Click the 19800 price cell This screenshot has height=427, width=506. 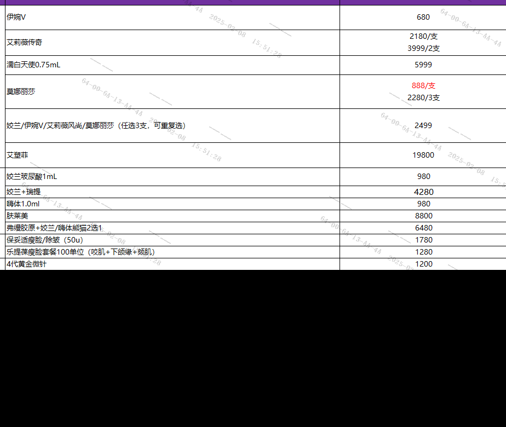click(x=423, y=155)
